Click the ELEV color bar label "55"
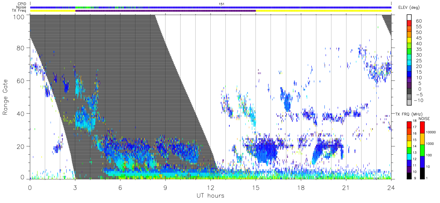 (419, 27)
